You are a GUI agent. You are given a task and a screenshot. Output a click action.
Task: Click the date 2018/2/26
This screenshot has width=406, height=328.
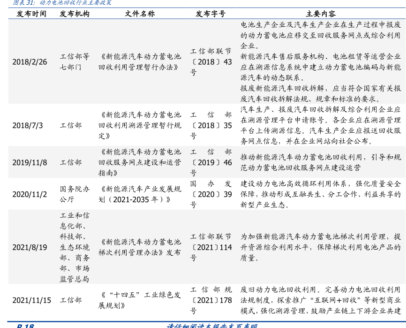pyautogui.click(x=30, y=62)
